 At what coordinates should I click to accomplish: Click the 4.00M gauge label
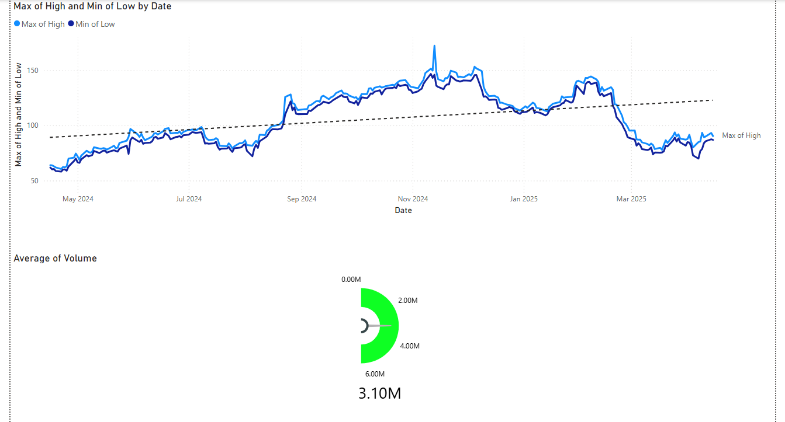coord(410,346)
